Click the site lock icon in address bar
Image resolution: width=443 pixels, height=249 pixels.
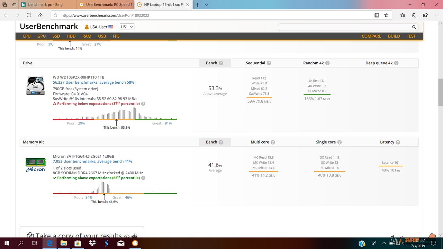click(55, 15)
